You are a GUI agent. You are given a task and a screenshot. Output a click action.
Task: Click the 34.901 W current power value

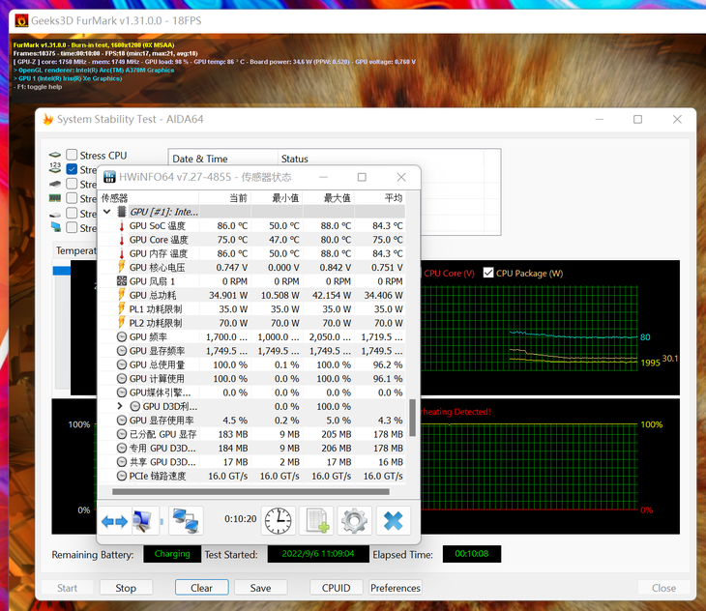click(x=228, y=295)
